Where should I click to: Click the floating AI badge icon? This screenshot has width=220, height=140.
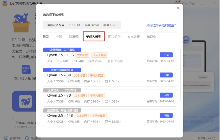click(x=187, y=40)
